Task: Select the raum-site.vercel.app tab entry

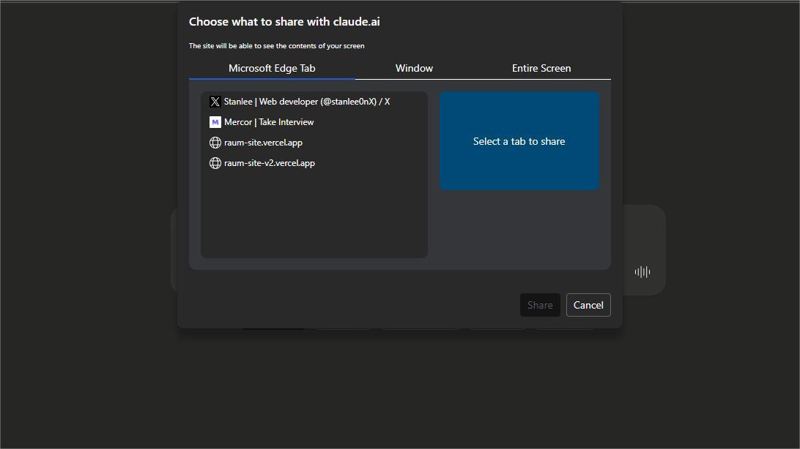Action: [x=314, y=143]
